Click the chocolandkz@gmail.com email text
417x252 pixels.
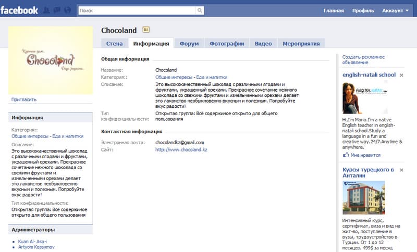[x=179, y=143]
